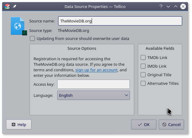The width and height of the screenshot is (192, 138).
Task: Open Help with the Help button
Action: tap(19, 124)
